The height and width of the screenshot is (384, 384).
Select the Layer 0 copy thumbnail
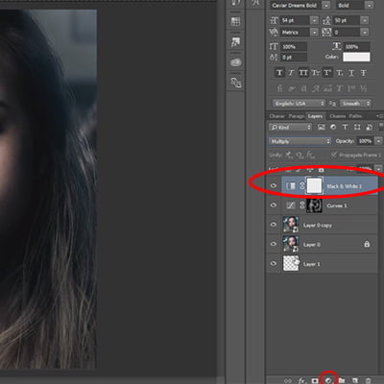click(x=291, y=225)
